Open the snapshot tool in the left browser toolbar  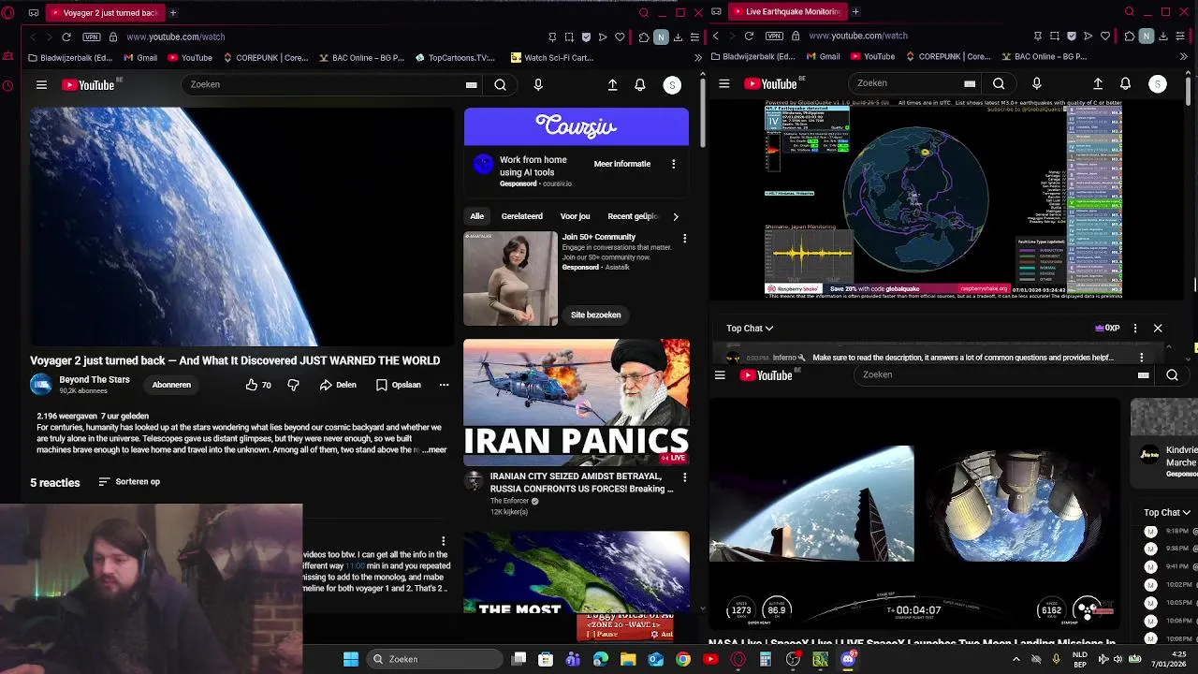click(569, 37)
